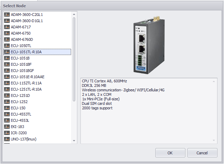Click the '2 x LAN, 2 x COM' line
This screenshot has height=164, width=224.
click(x=97, y=94)
